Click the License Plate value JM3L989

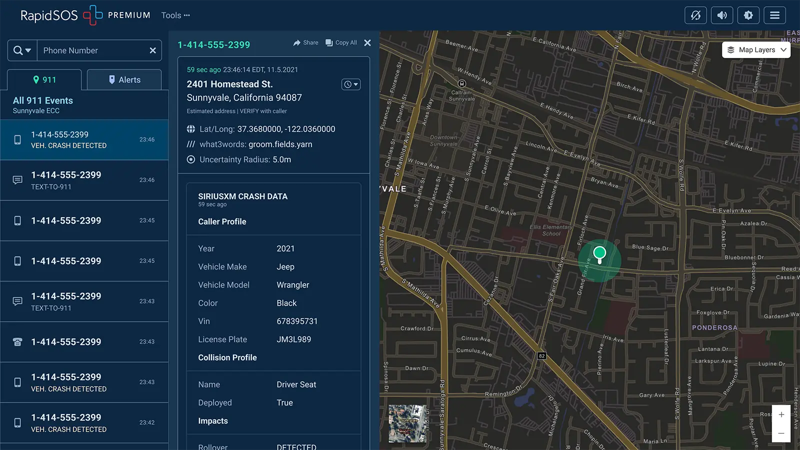294,339
